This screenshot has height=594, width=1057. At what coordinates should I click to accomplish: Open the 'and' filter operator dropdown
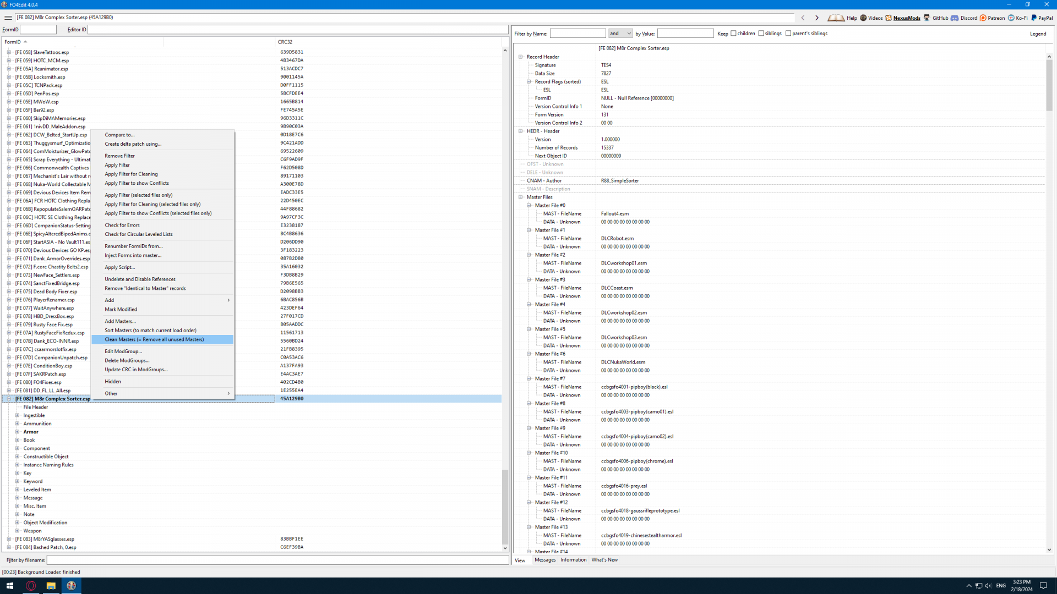coord(620,34)
